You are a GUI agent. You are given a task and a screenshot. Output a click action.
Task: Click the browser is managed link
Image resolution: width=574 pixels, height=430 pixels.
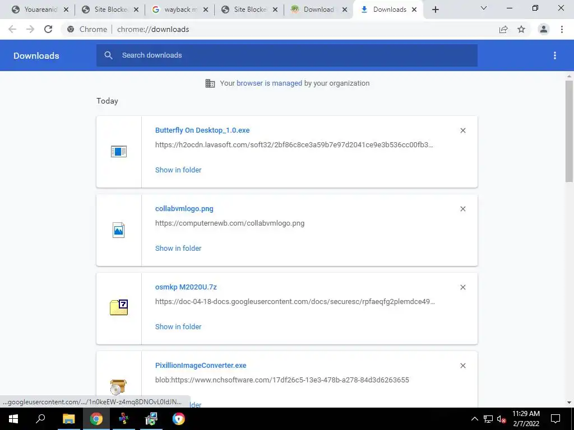pyautogui.click(x=269, y=83)
